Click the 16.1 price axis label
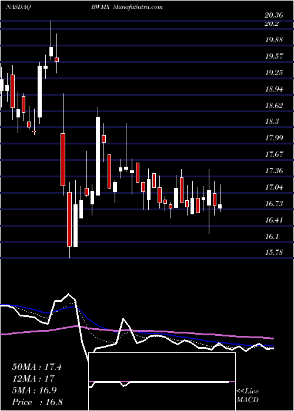The width and height of the screenshot is (294, 411). pos(272,237)
